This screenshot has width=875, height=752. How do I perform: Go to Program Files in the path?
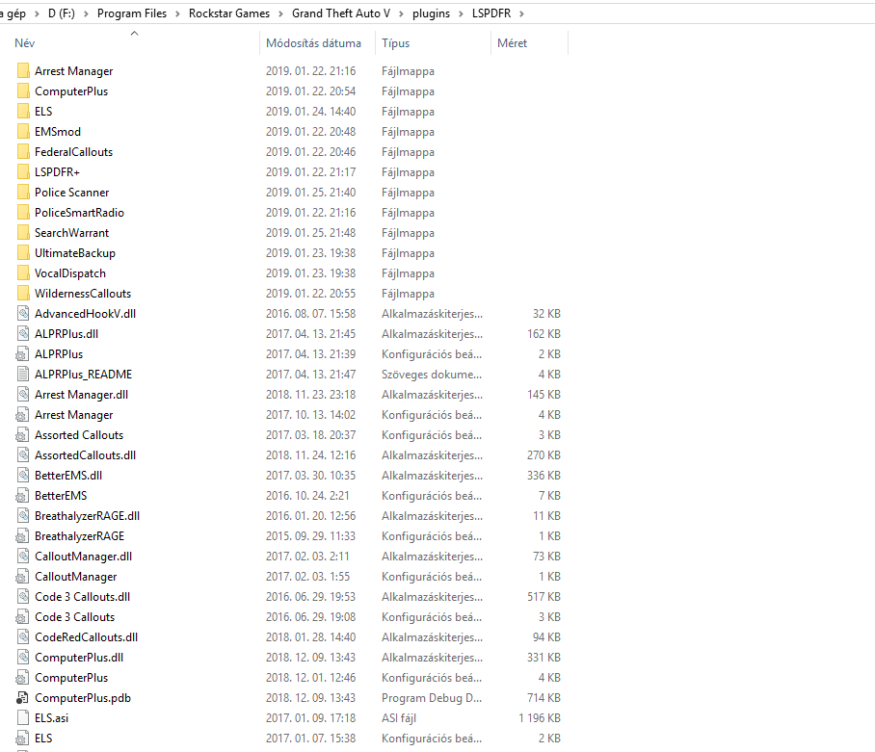(132, 13)
